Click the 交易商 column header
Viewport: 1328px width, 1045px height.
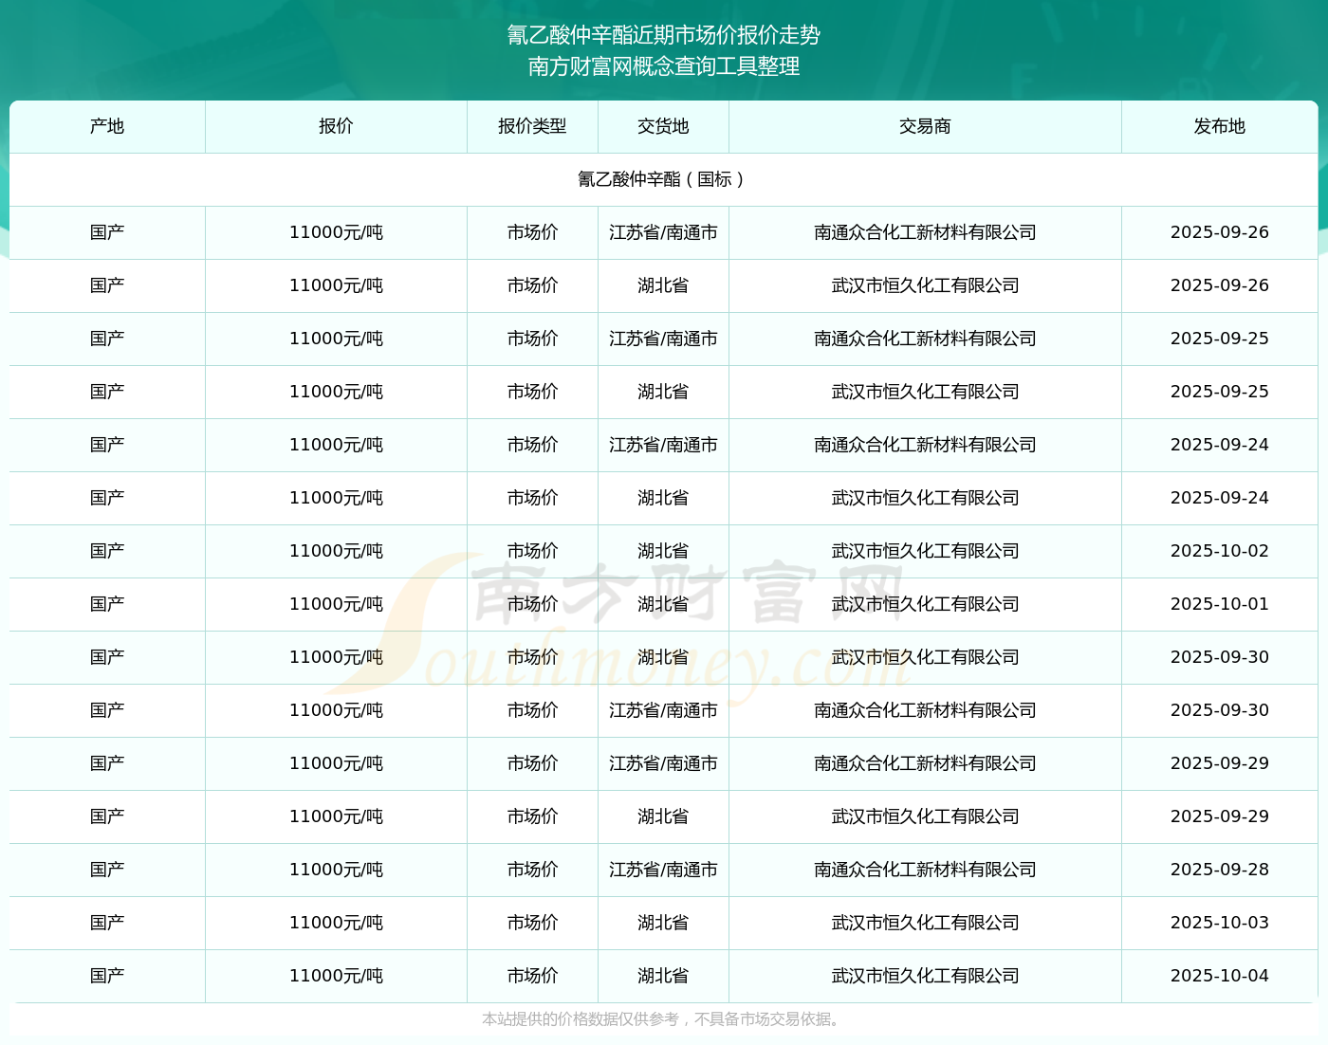click(x=925, y=126)
